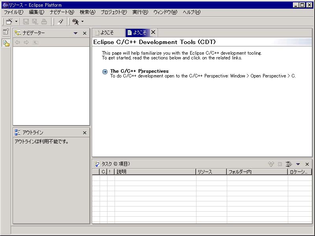Sort tasks by the ロケーシ... column header

pos(300,172)
